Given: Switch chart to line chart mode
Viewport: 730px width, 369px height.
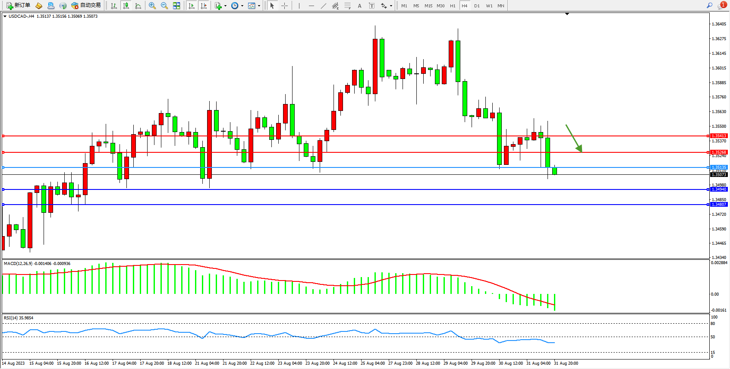Looking at the screenshot, I should coord(138,6).
